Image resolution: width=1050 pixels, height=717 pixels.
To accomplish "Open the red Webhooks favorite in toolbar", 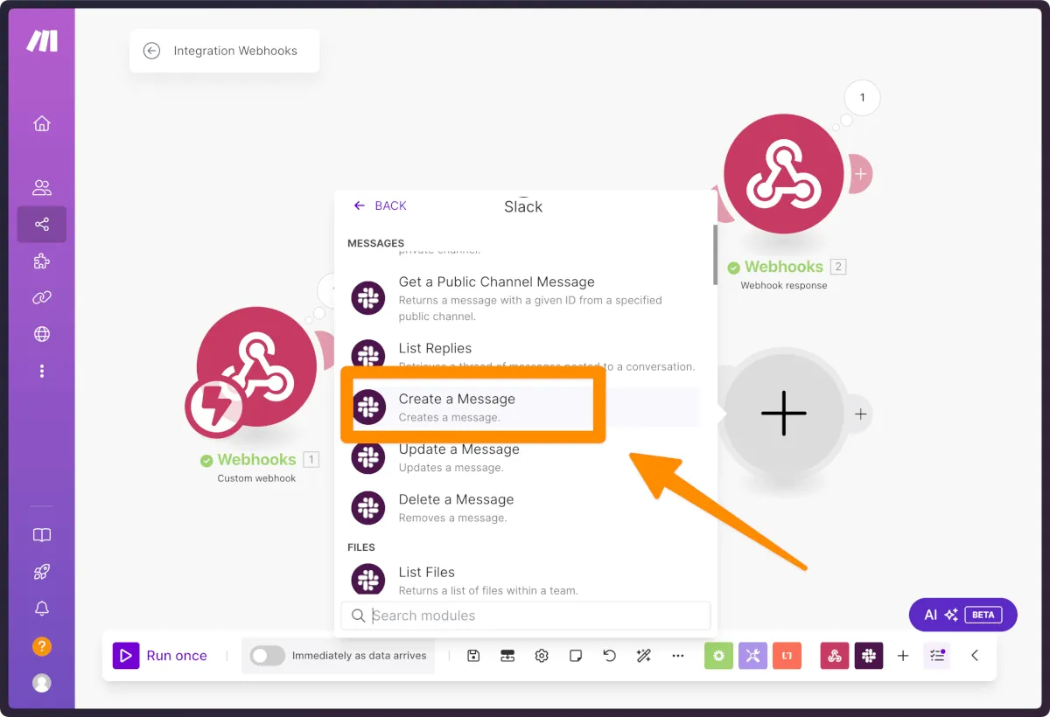I will click(x=835, y=656).
